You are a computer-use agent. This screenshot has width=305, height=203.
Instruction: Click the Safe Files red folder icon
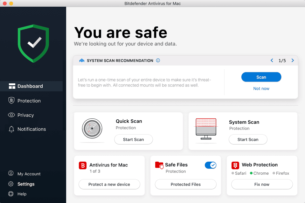pos(159,165)
